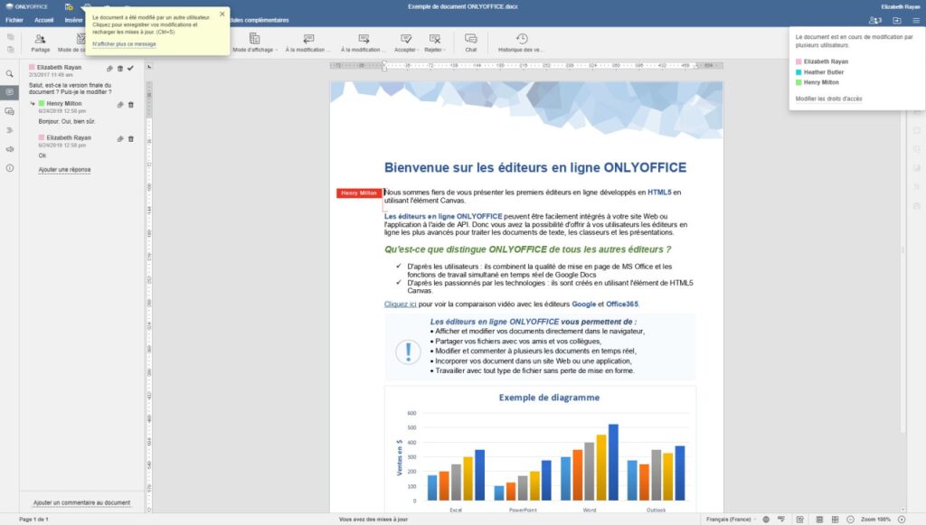
Task: Toggle track changes in status bar
Action: 800,519
